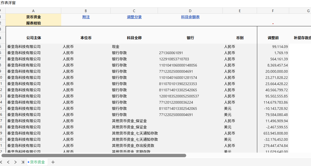Switch to the 货币资金 sheet tab
Image resolution: width=311 pixels, height=166 pixels.
(x=37, y=162)
